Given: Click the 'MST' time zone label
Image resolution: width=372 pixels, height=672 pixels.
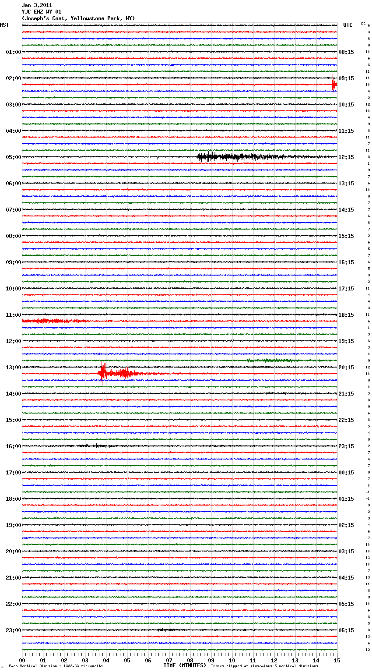Looking at the screenshot, I should tap(4, 25).
